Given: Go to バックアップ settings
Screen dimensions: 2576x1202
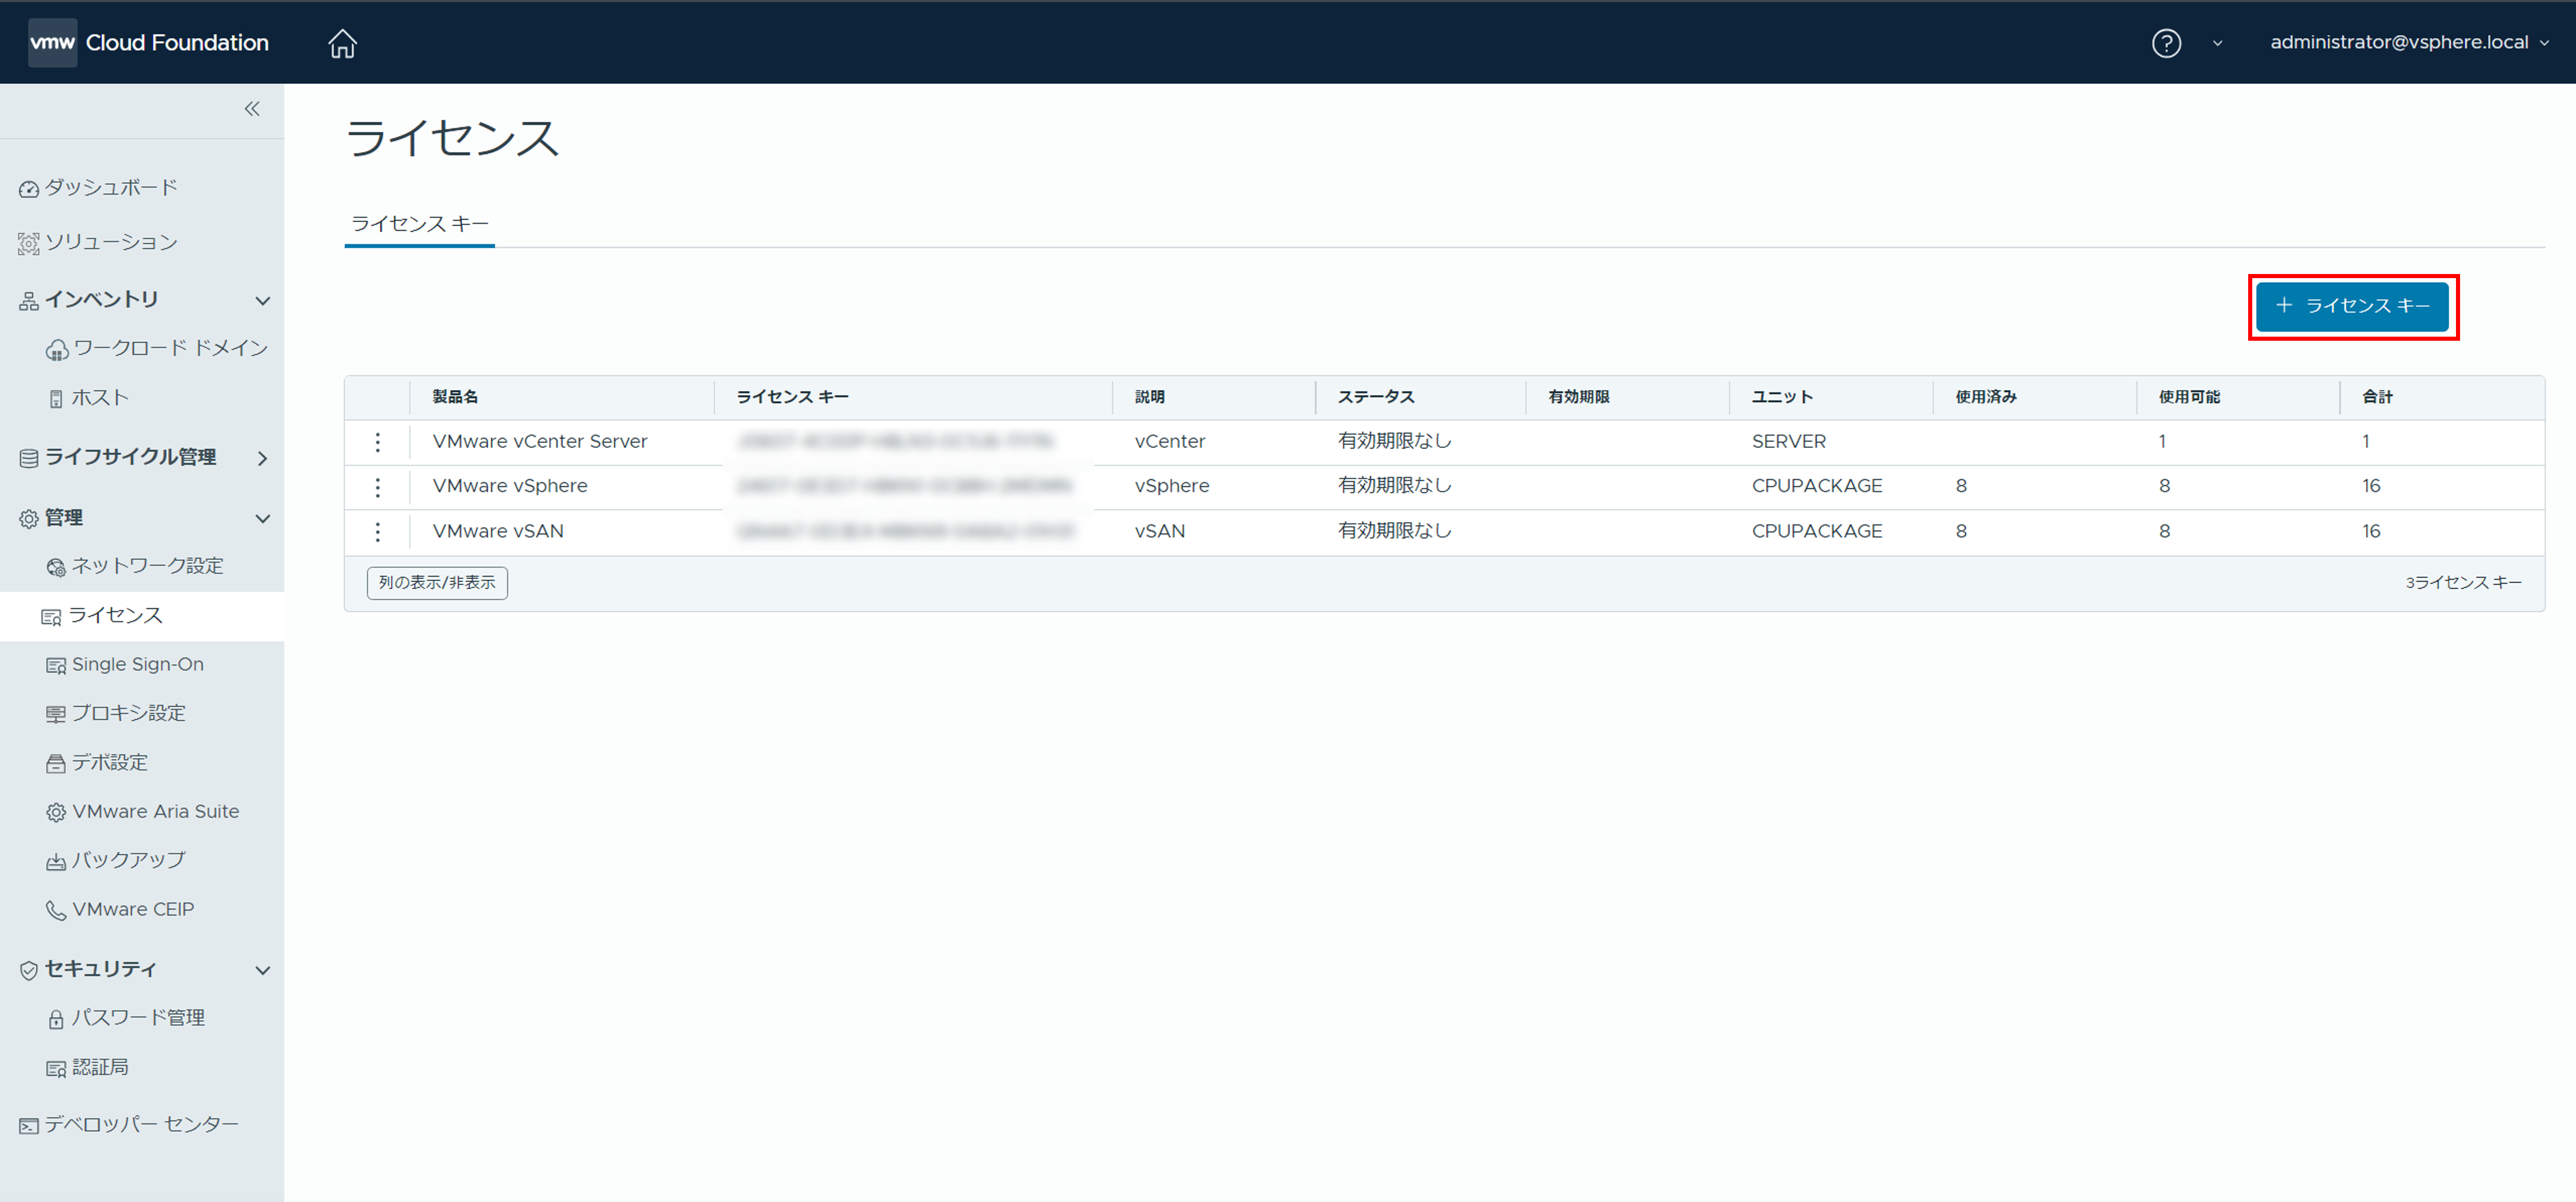Looking at the screenshot, I should (128, 861).
